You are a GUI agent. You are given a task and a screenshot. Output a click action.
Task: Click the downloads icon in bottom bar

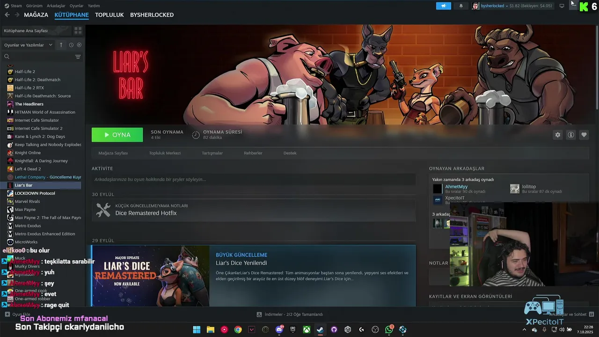click(259, 315)
